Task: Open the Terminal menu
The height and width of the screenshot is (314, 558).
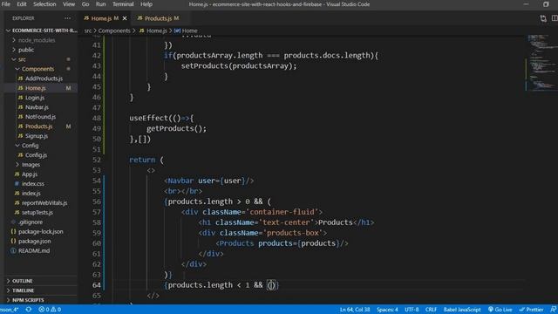Action: pos(123,4)
